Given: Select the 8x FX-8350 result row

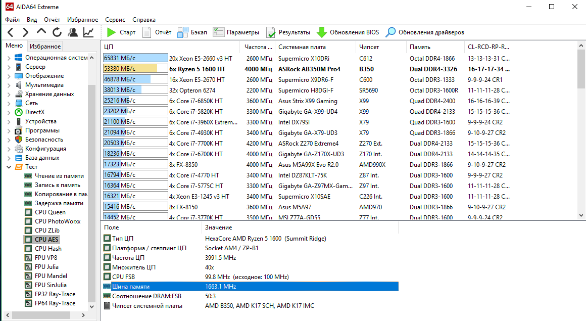Looking at the screenshot, I should 307,165.
